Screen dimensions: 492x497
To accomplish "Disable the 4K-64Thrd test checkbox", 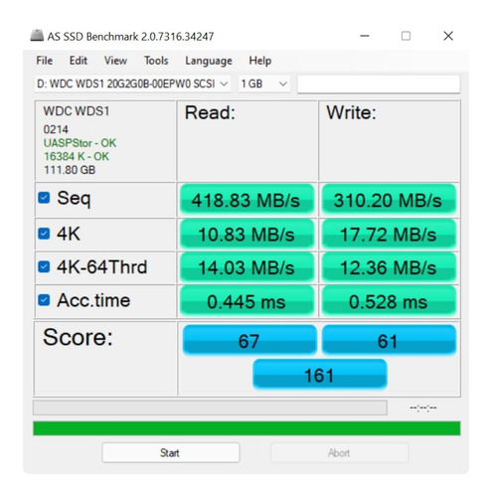I will tap(44, 266).
